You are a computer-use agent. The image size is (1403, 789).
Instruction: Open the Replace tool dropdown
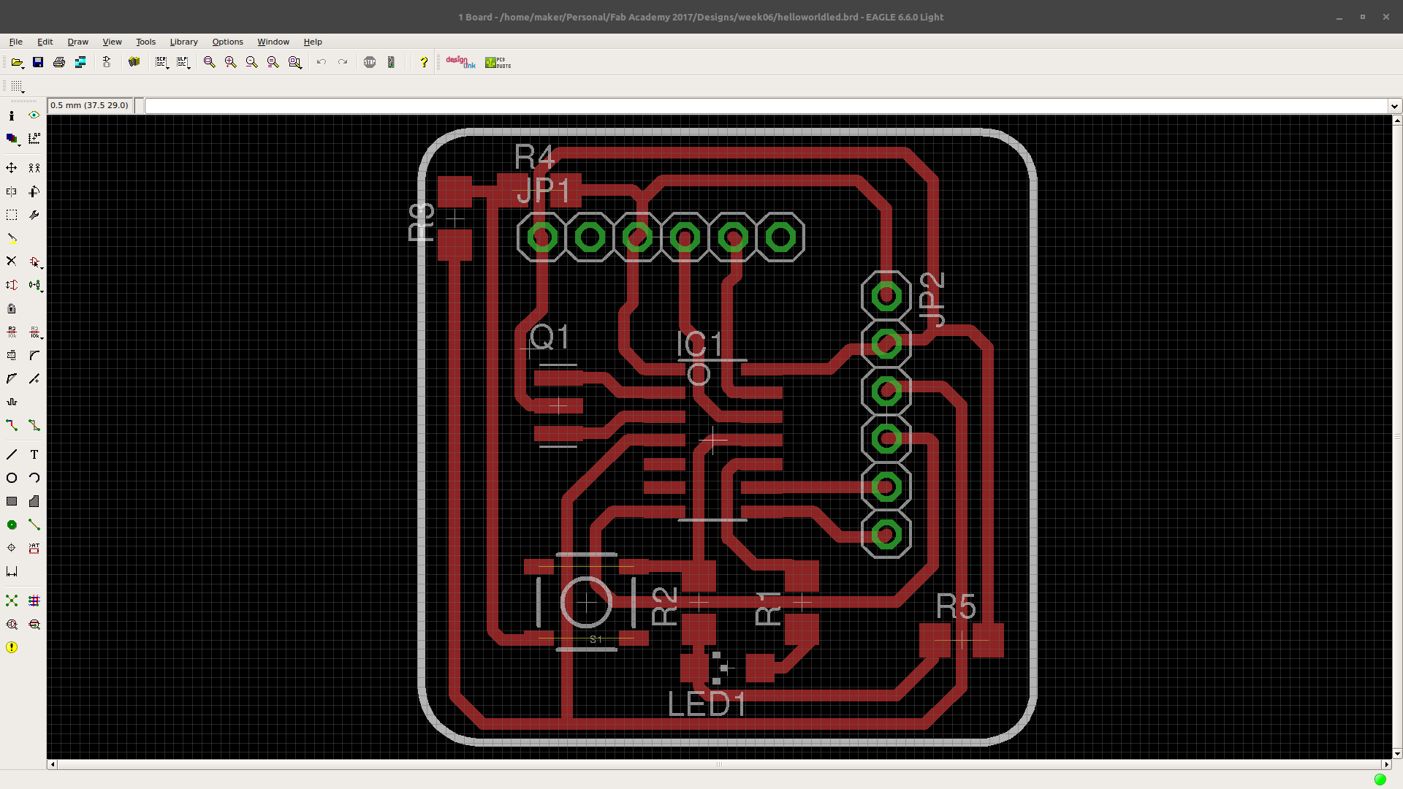point(34,285)
